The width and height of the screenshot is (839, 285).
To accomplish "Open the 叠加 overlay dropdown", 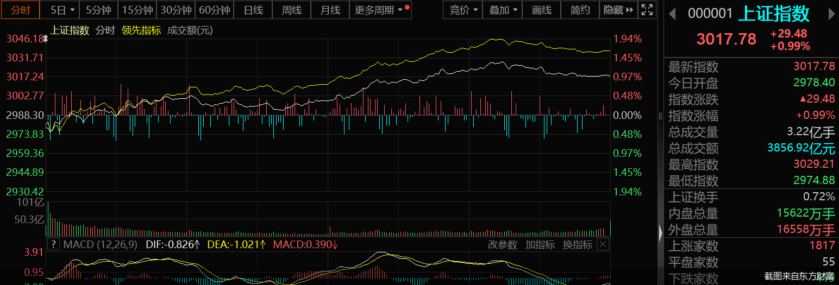I will [x=503, y=10].
